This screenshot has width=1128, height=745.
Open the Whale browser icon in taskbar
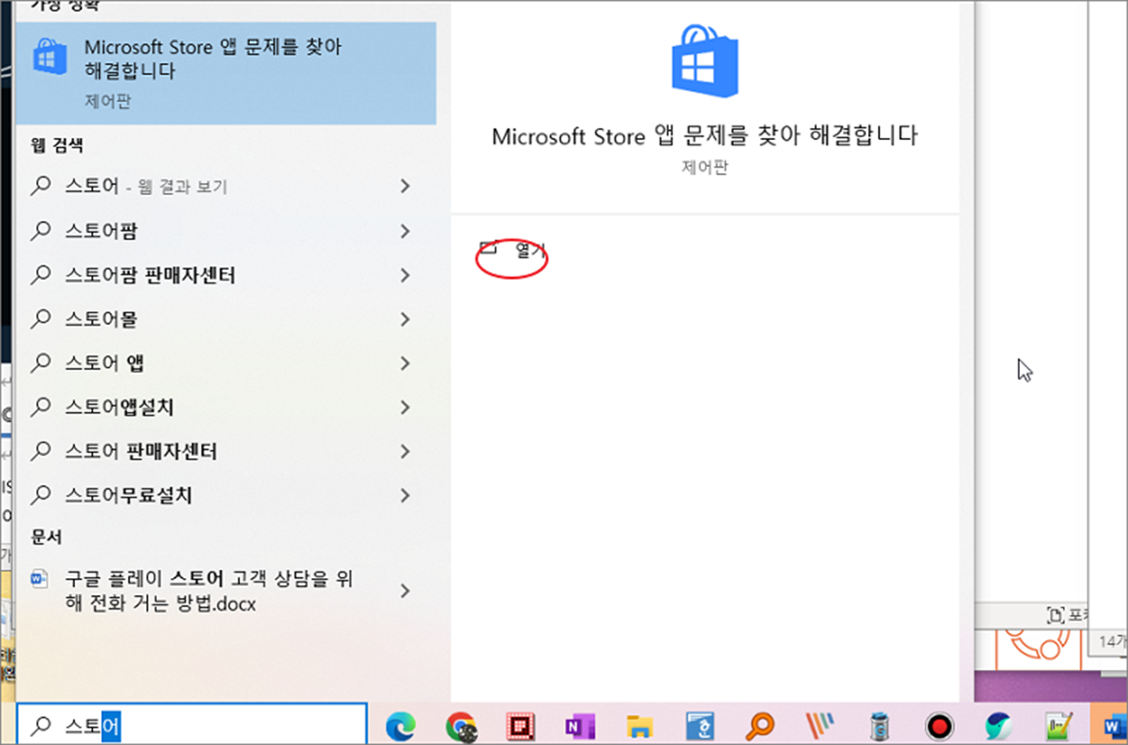999,726
